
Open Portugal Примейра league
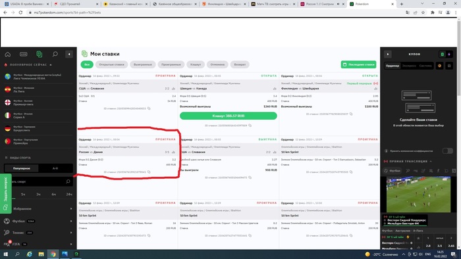tap(38, 141)
